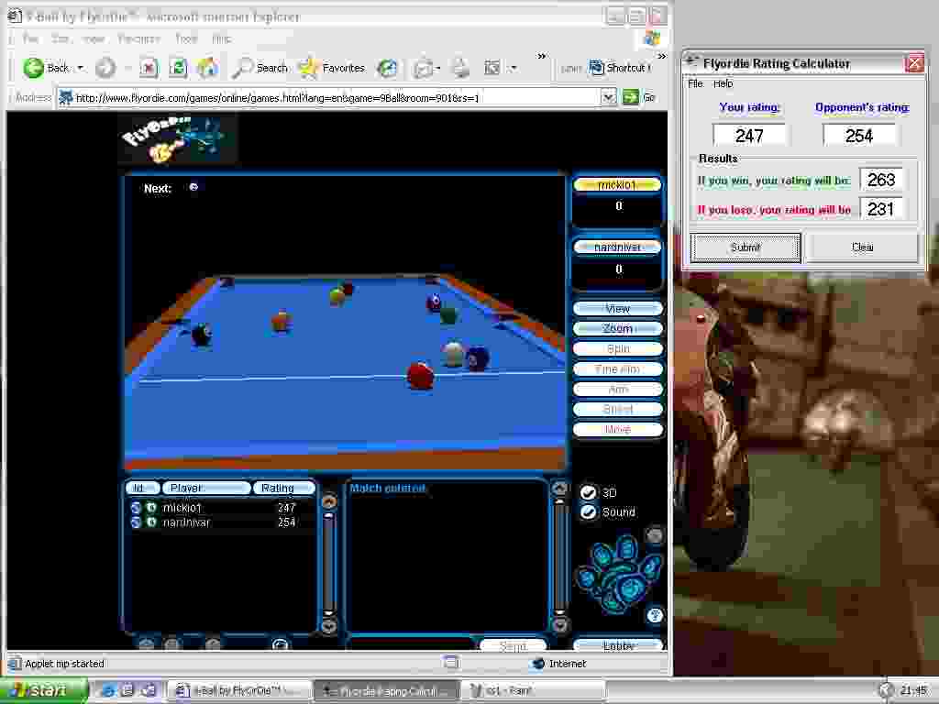Click the Start button on taskbar
The height and width of the screenshot is (704, 939).
(43, 690)
